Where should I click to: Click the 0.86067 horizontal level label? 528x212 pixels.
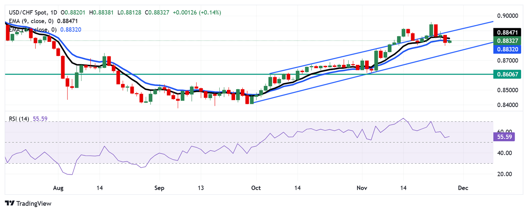coord(507,74)
